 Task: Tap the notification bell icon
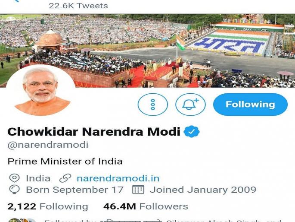click(x=190, y=104)
